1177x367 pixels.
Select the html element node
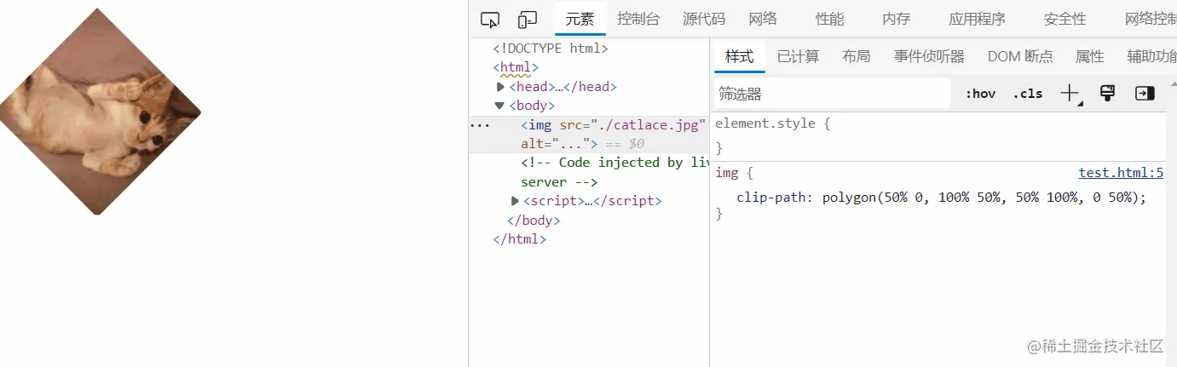pos(516,67)
